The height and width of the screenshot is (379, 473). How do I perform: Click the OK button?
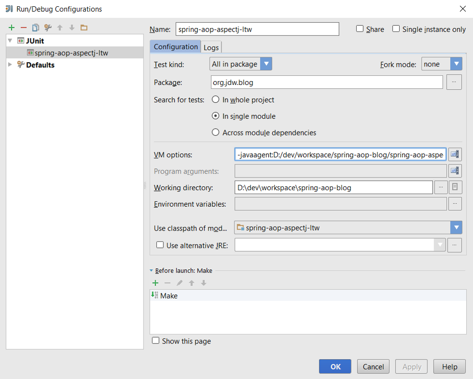point(335,367)
